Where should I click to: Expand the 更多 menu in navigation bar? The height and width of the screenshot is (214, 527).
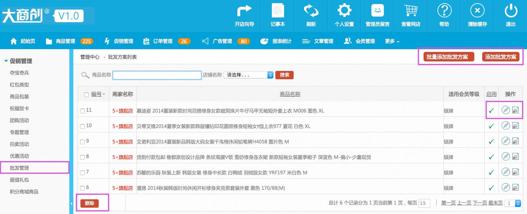point(392,41)
